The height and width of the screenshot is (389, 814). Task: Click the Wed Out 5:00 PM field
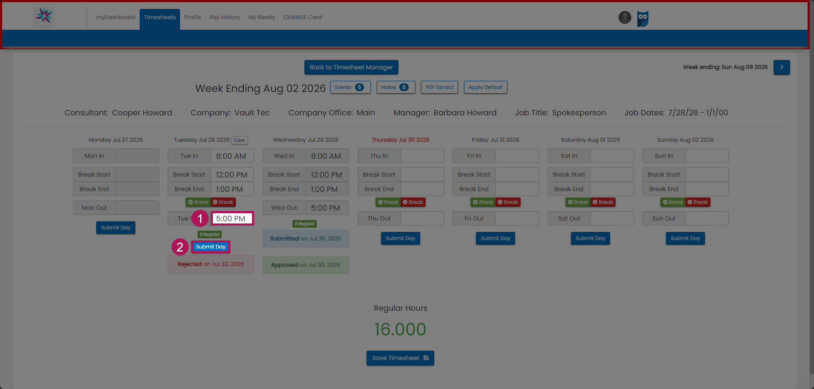pos(327,208)
